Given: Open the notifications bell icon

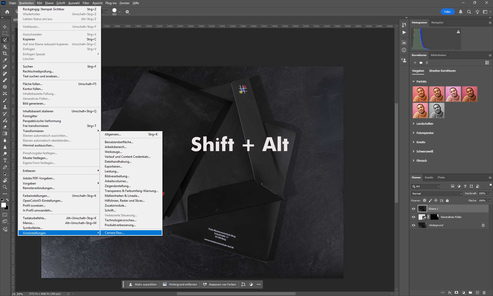Looking at the screenshot, I should click(461, 12).
